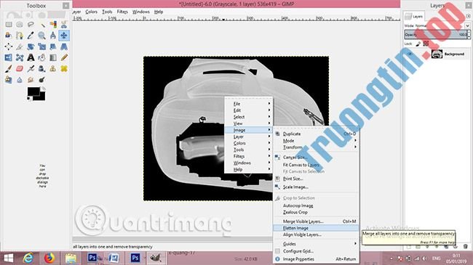Select the Zoom magnifier tool
Image resolution: width=473 pixels, height=265 pixels.
pyautogui.click(x=42, y=36)
